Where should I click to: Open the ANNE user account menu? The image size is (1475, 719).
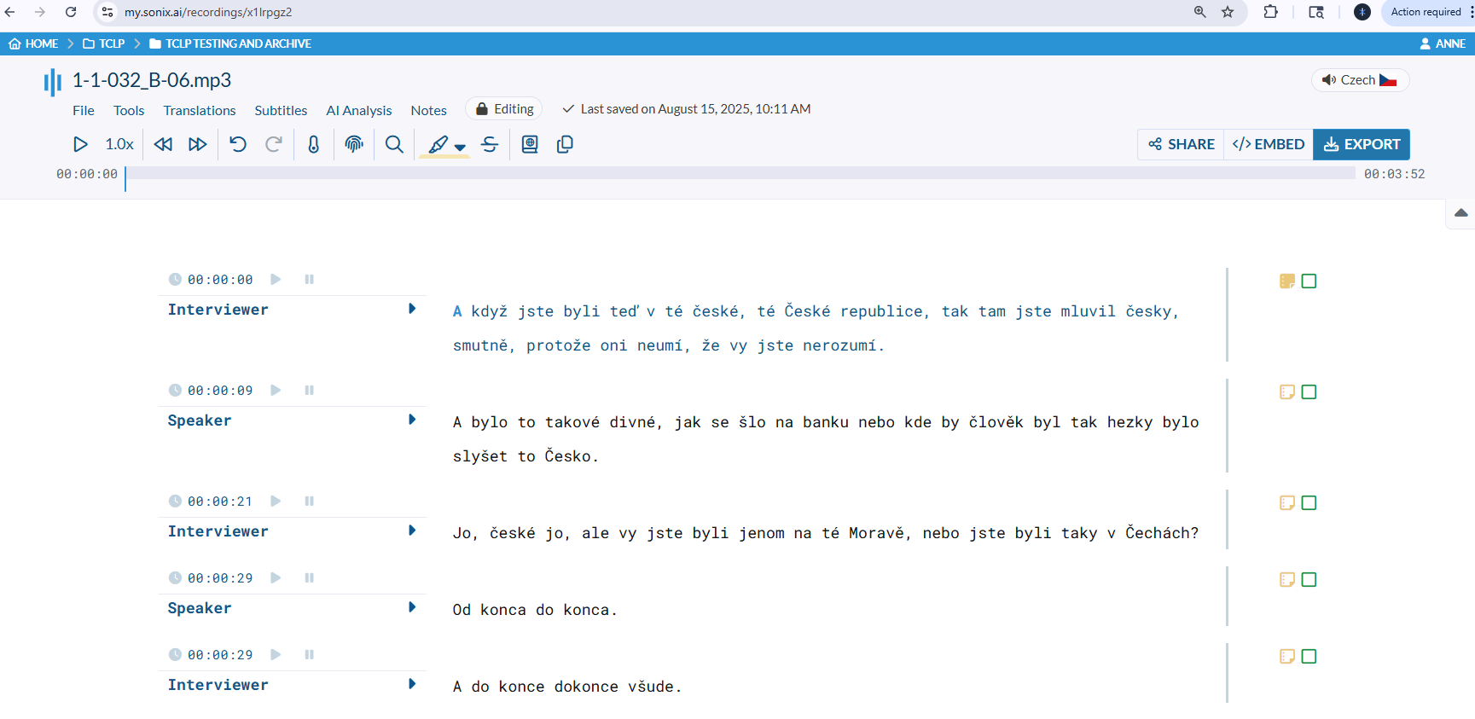(x=1443, y=43)
